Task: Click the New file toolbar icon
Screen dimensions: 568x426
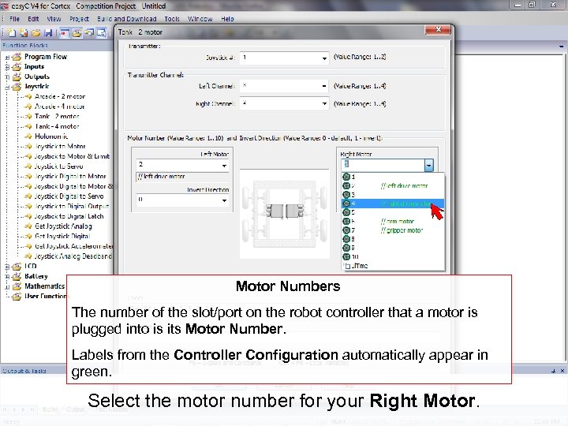Action: pos(12,33)
